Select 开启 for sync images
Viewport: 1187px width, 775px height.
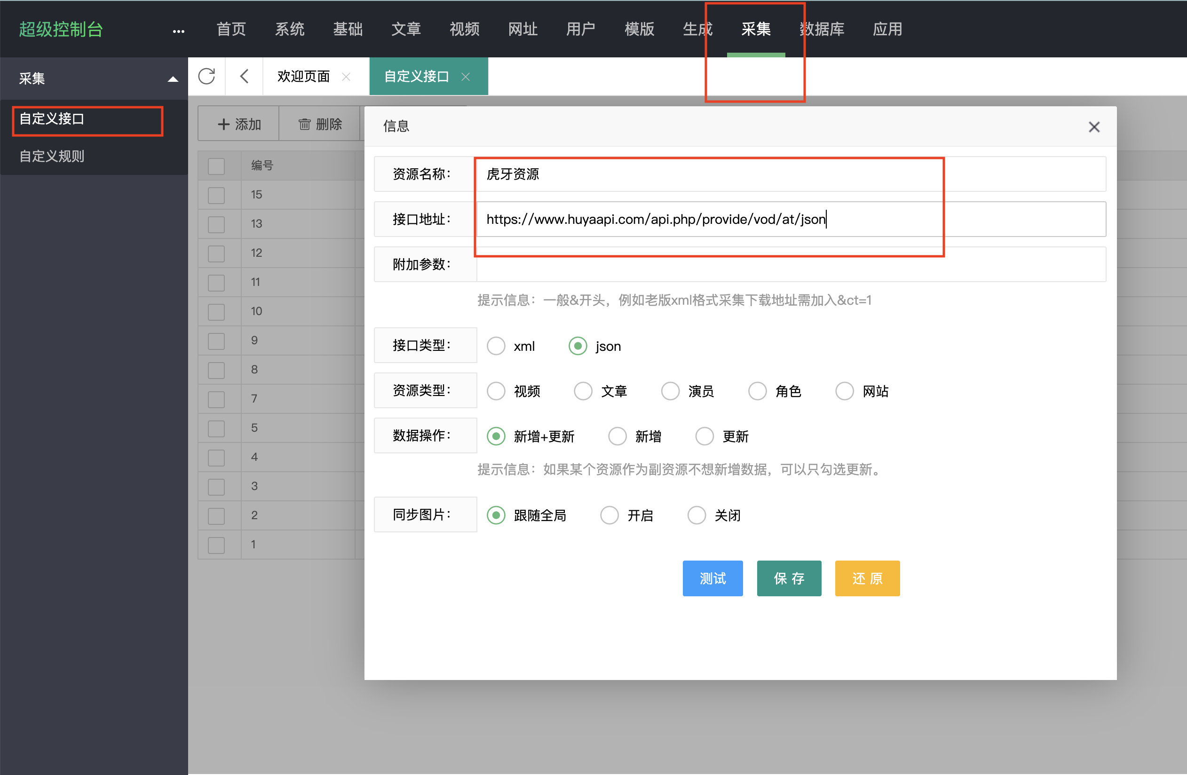[x=609, y=515]
